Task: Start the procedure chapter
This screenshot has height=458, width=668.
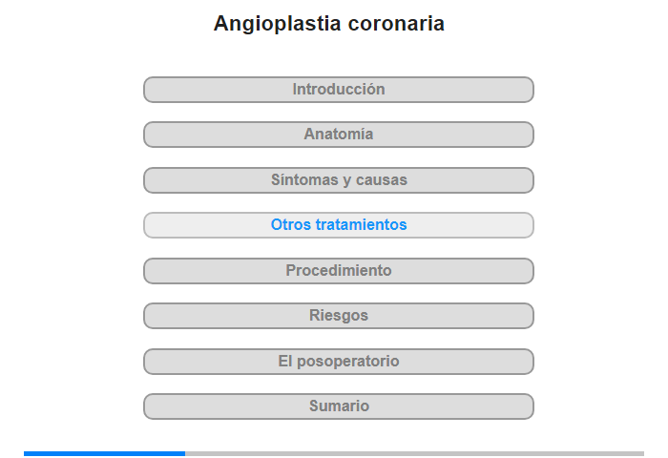Action: click(339, 271)
